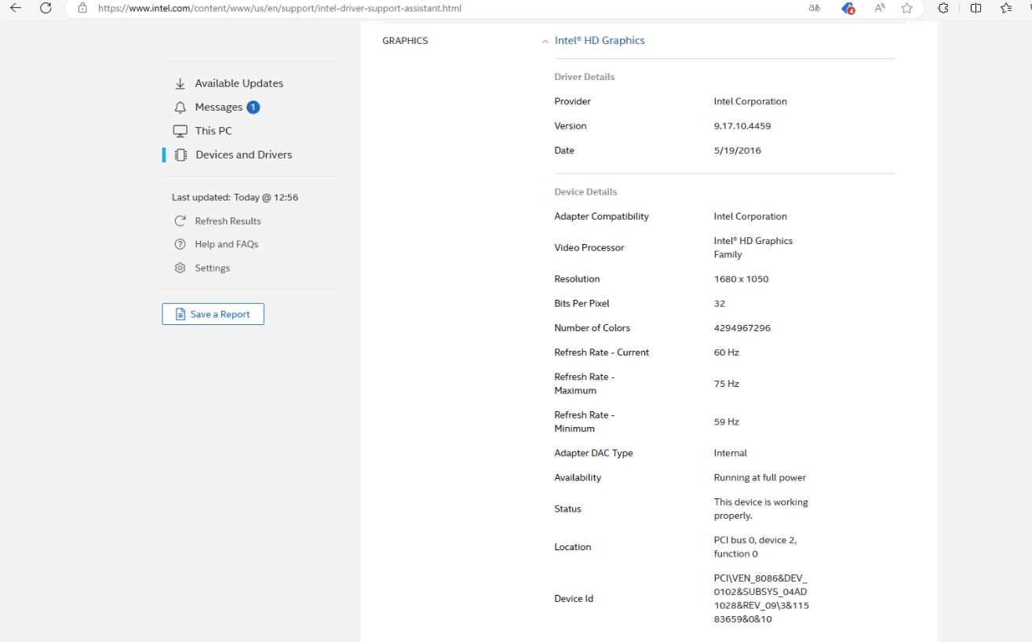Image resolution: width=1032 pixels, height=642 pixels.
Task: Click the gear icon for Settings
Action: [x=181, y=268]
